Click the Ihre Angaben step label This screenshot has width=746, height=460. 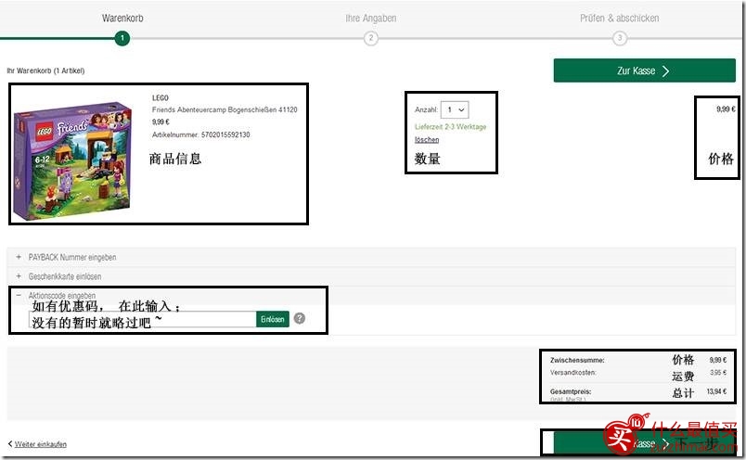371,18
